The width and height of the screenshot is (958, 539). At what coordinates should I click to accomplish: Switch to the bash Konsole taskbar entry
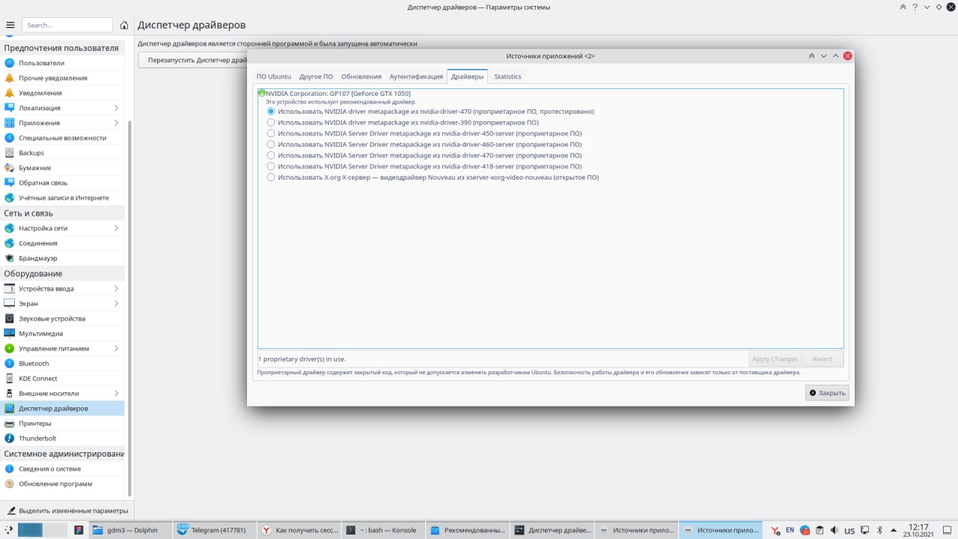(x=382, y=530)
